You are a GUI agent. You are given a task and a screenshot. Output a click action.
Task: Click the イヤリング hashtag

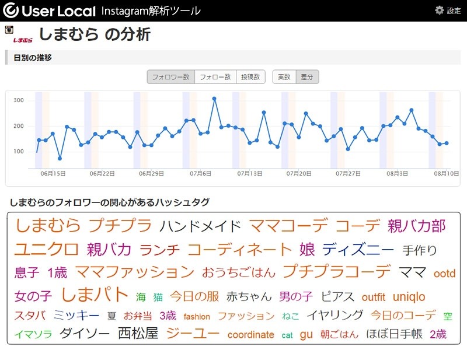[335, 315]
